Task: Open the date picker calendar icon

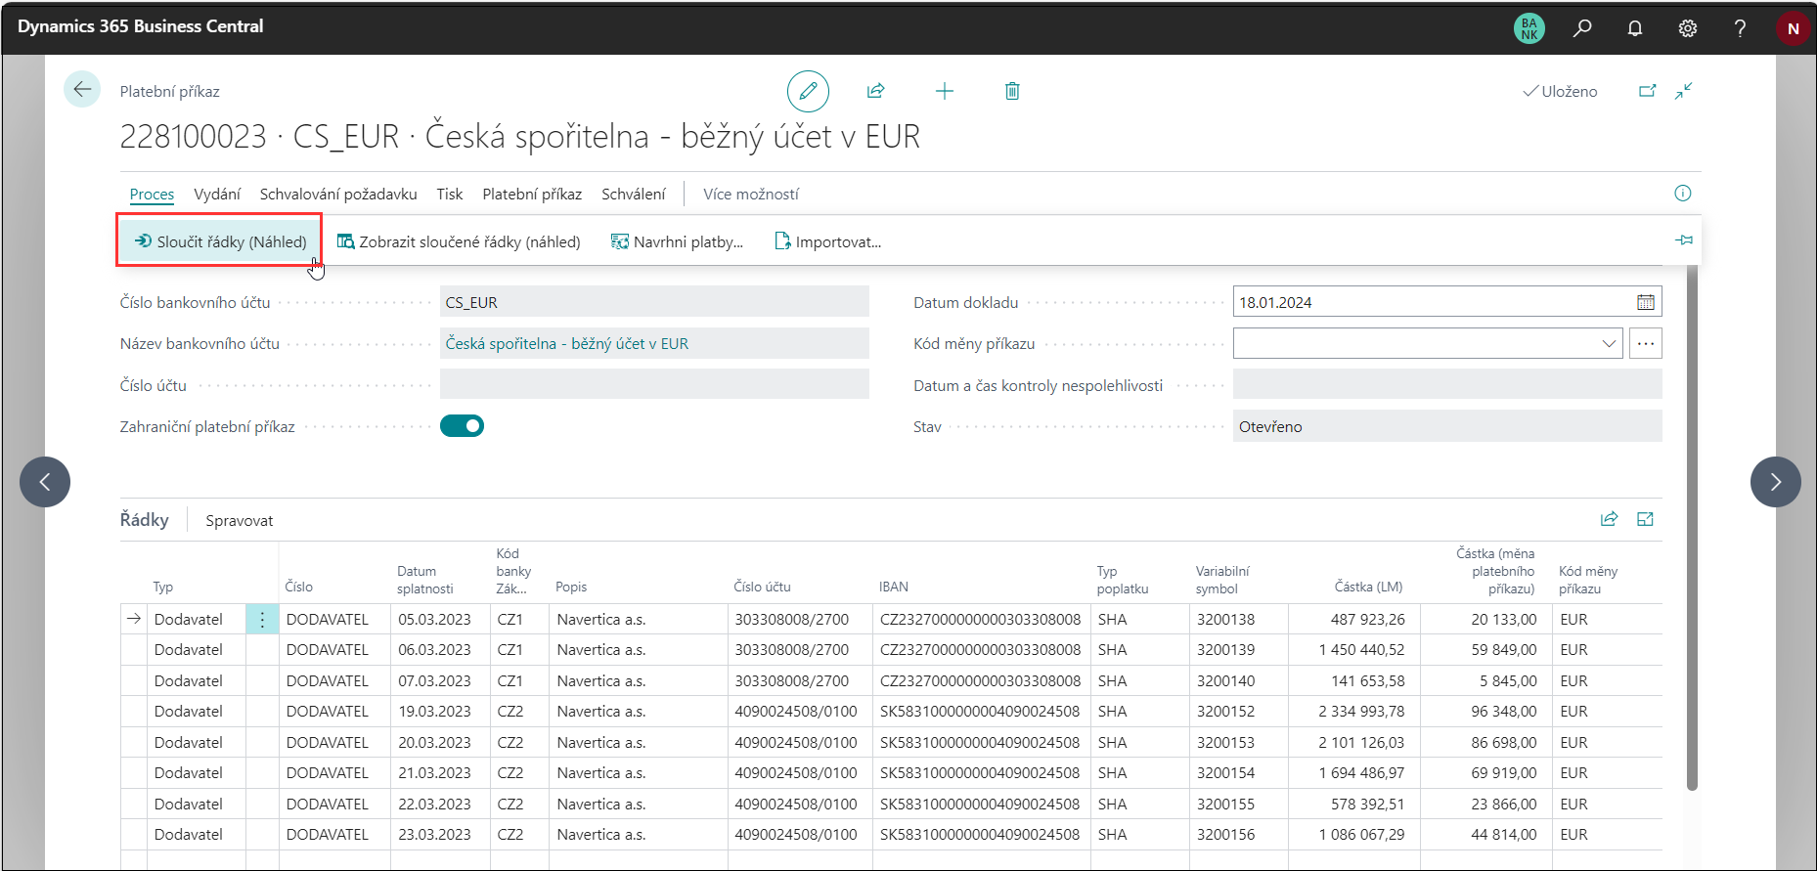Action: point(1646,302)
